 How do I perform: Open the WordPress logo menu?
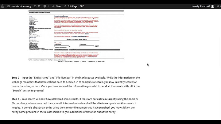2,6
